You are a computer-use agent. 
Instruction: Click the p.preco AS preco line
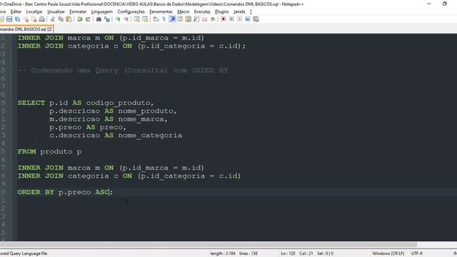(x=88, y=127)
